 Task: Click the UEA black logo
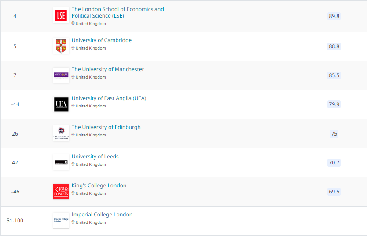pos(61,104)
